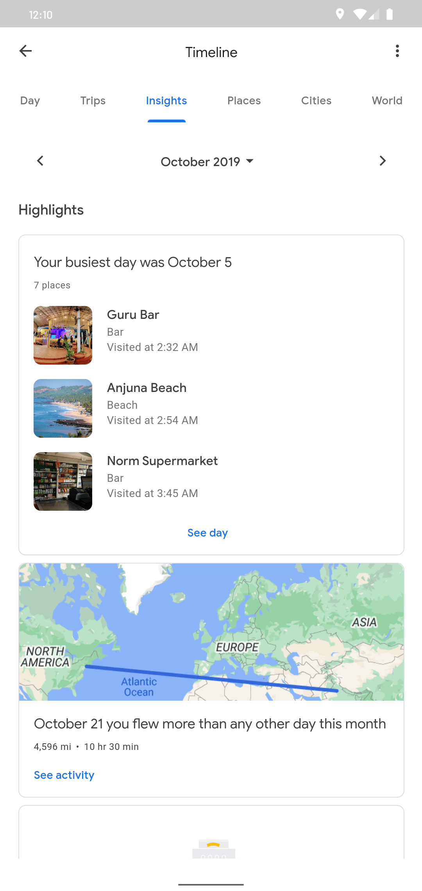Open the Anjuna Beach photo thumbnail
The image size is (422, 891).
tap(63, 408)
